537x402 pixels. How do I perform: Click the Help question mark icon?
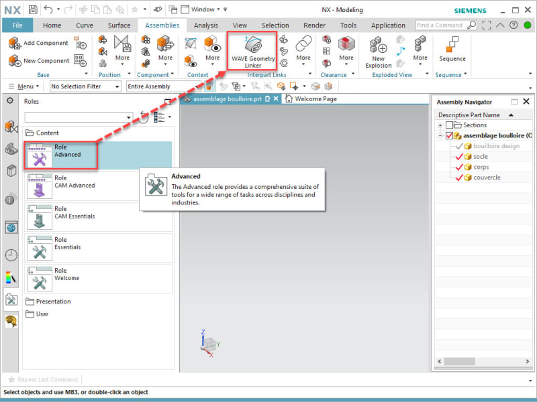514,25
